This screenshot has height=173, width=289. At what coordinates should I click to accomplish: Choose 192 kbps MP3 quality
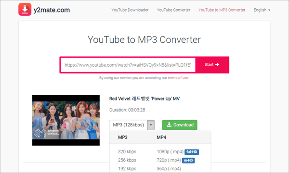coord(127,169)
